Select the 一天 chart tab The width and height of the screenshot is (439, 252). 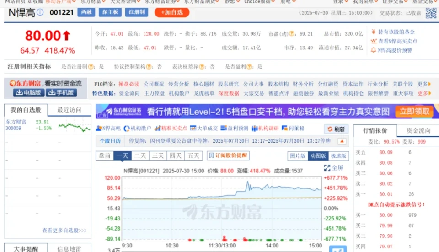123,155
